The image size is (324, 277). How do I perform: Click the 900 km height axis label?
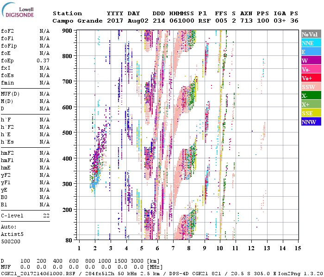(67, 31)
